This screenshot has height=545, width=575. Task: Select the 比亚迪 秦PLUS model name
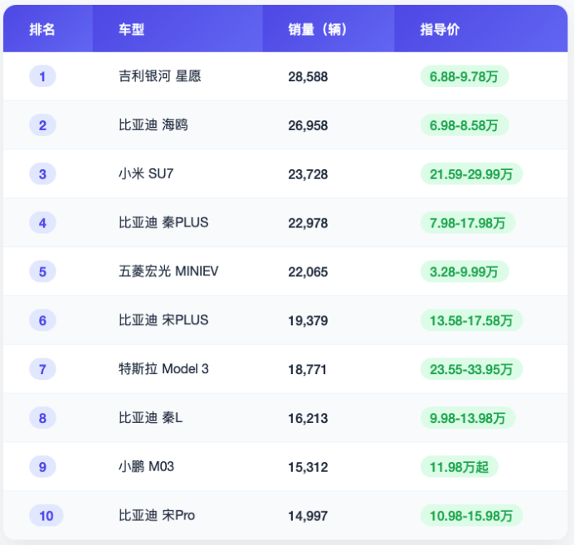point(163,222)
